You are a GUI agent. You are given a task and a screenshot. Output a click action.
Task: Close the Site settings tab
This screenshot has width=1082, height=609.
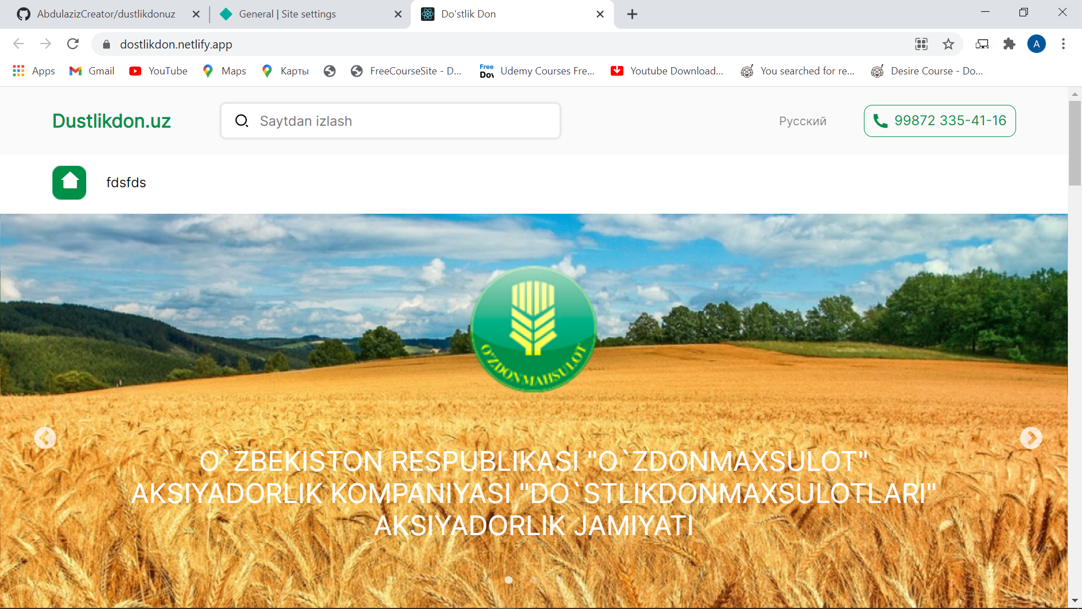398,14
